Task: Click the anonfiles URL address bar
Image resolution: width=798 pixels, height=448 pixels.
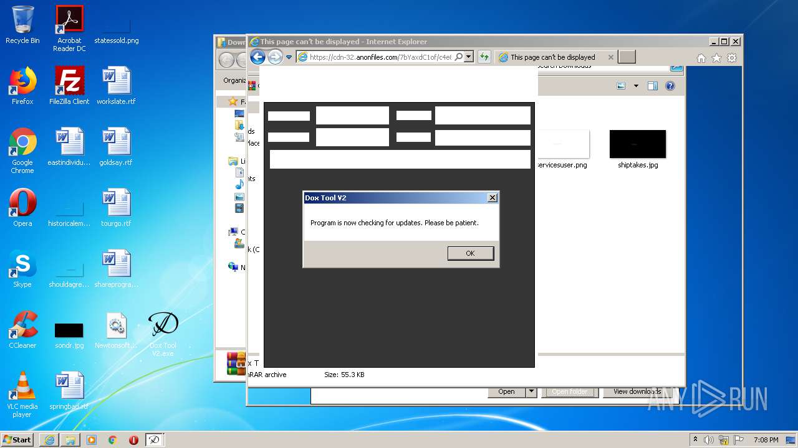Action: tap(380, 57)
